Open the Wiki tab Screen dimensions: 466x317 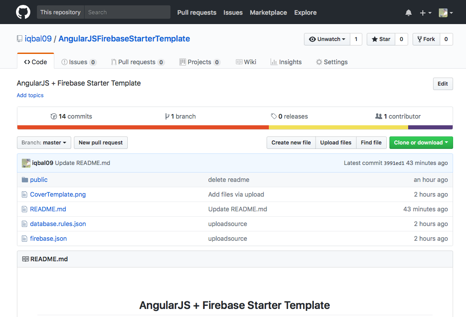[246, 62]
